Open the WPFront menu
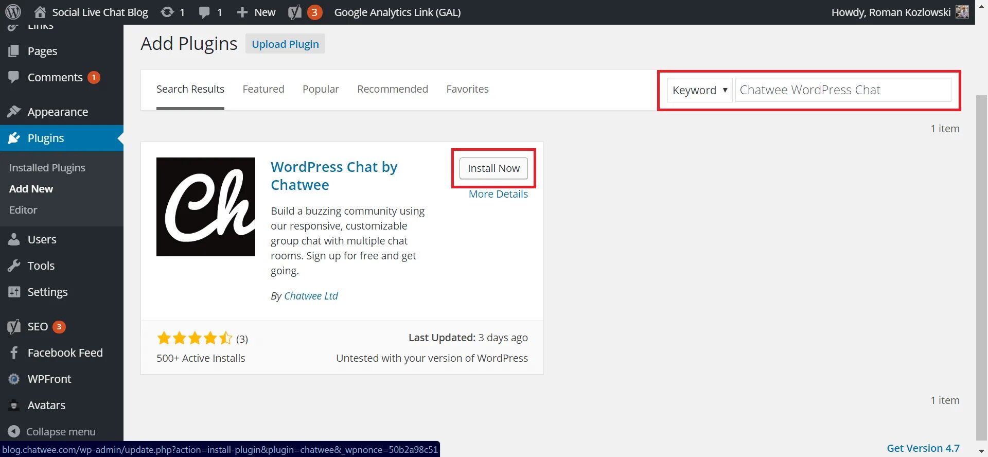Screen dimensions: 988x457 [49, 379]
